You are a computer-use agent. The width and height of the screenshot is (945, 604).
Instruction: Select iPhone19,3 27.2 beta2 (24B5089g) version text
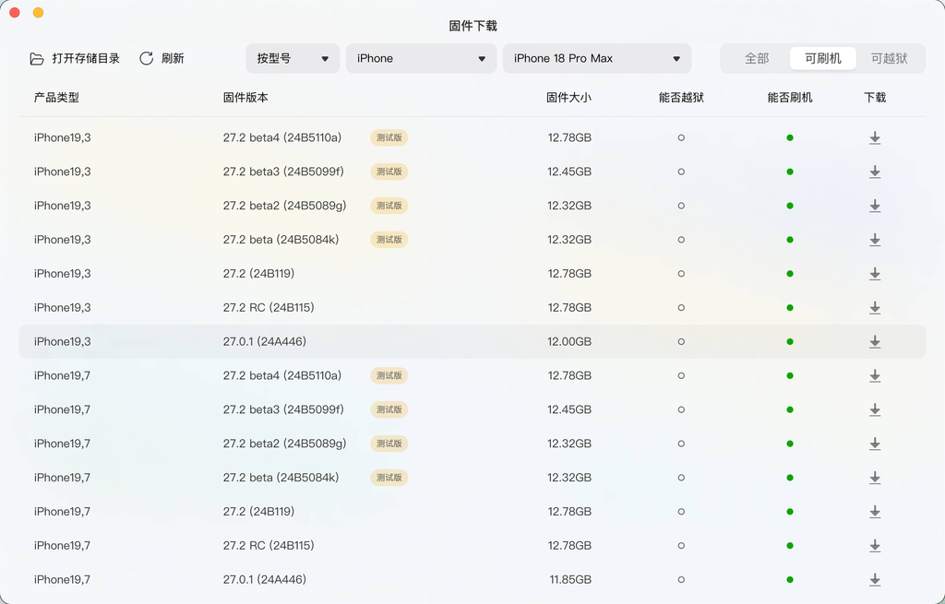click(x=284, y=206)
